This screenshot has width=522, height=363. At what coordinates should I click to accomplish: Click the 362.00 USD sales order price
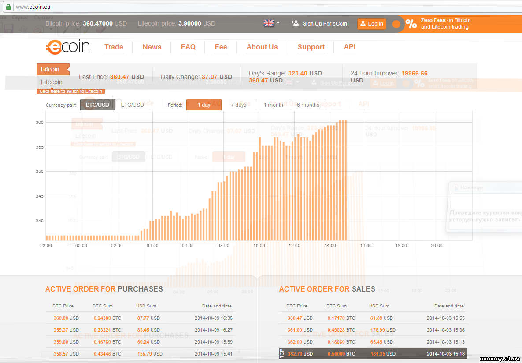(300, 342)
